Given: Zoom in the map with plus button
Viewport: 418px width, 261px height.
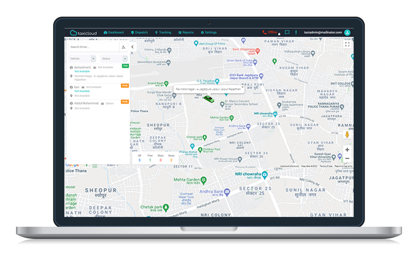Looking at the screenshot, I should [347, 150].
